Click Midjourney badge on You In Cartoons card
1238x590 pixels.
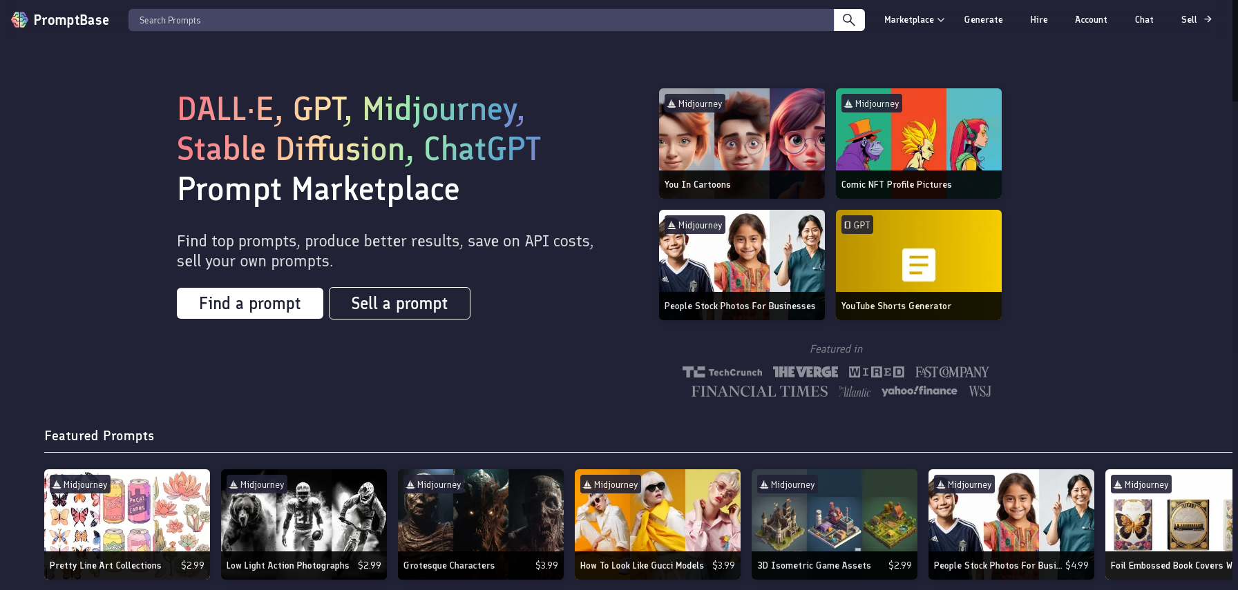click(x=695, y=104)
